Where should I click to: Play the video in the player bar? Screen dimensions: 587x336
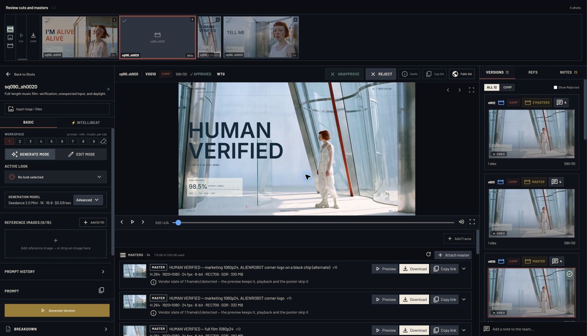pyautogui.click(x=132, y=222)
